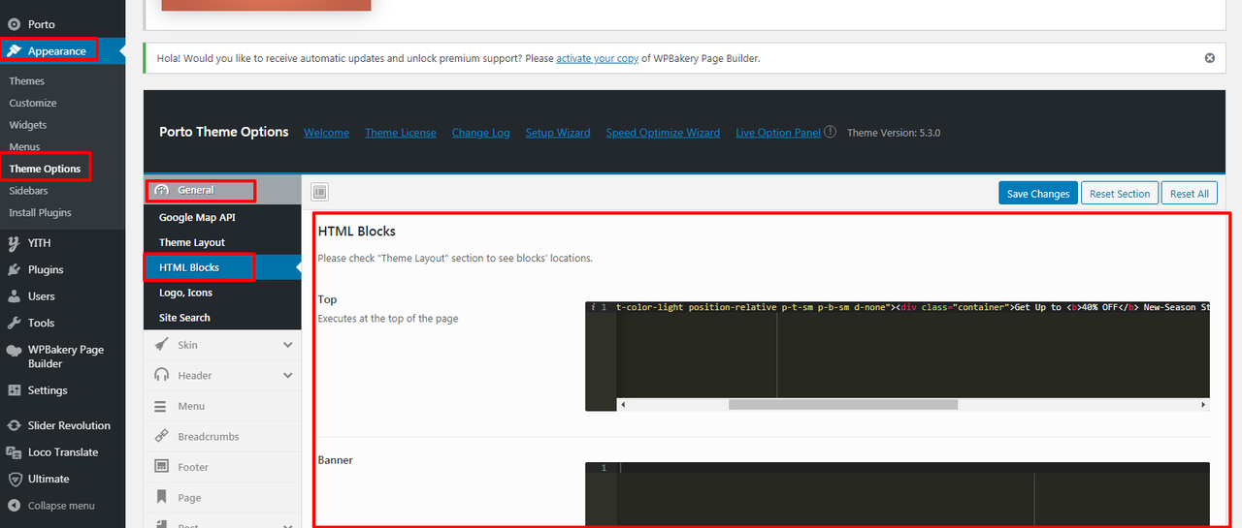The width and height of the screenshot is (1242, 528).
Task: Click the Users person icon
Action: (x=14, y=296)
